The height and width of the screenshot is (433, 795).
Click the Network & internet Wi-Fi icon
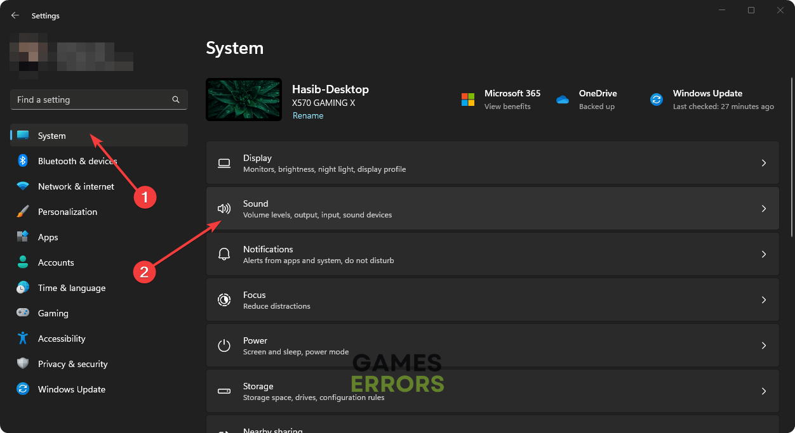click(x=23, y=186)
